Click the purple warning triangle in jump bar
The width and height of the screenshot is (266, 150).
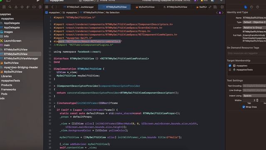pos(220,12)
